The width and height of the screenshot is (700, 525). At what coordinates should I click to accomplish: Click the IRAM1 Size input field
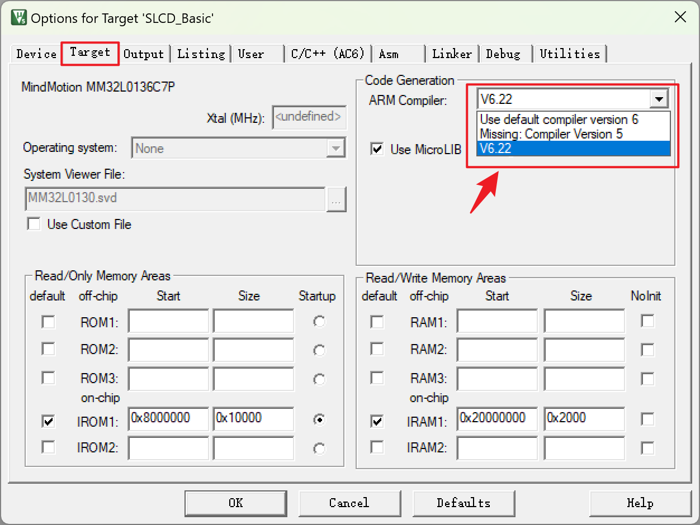point(584,419)
